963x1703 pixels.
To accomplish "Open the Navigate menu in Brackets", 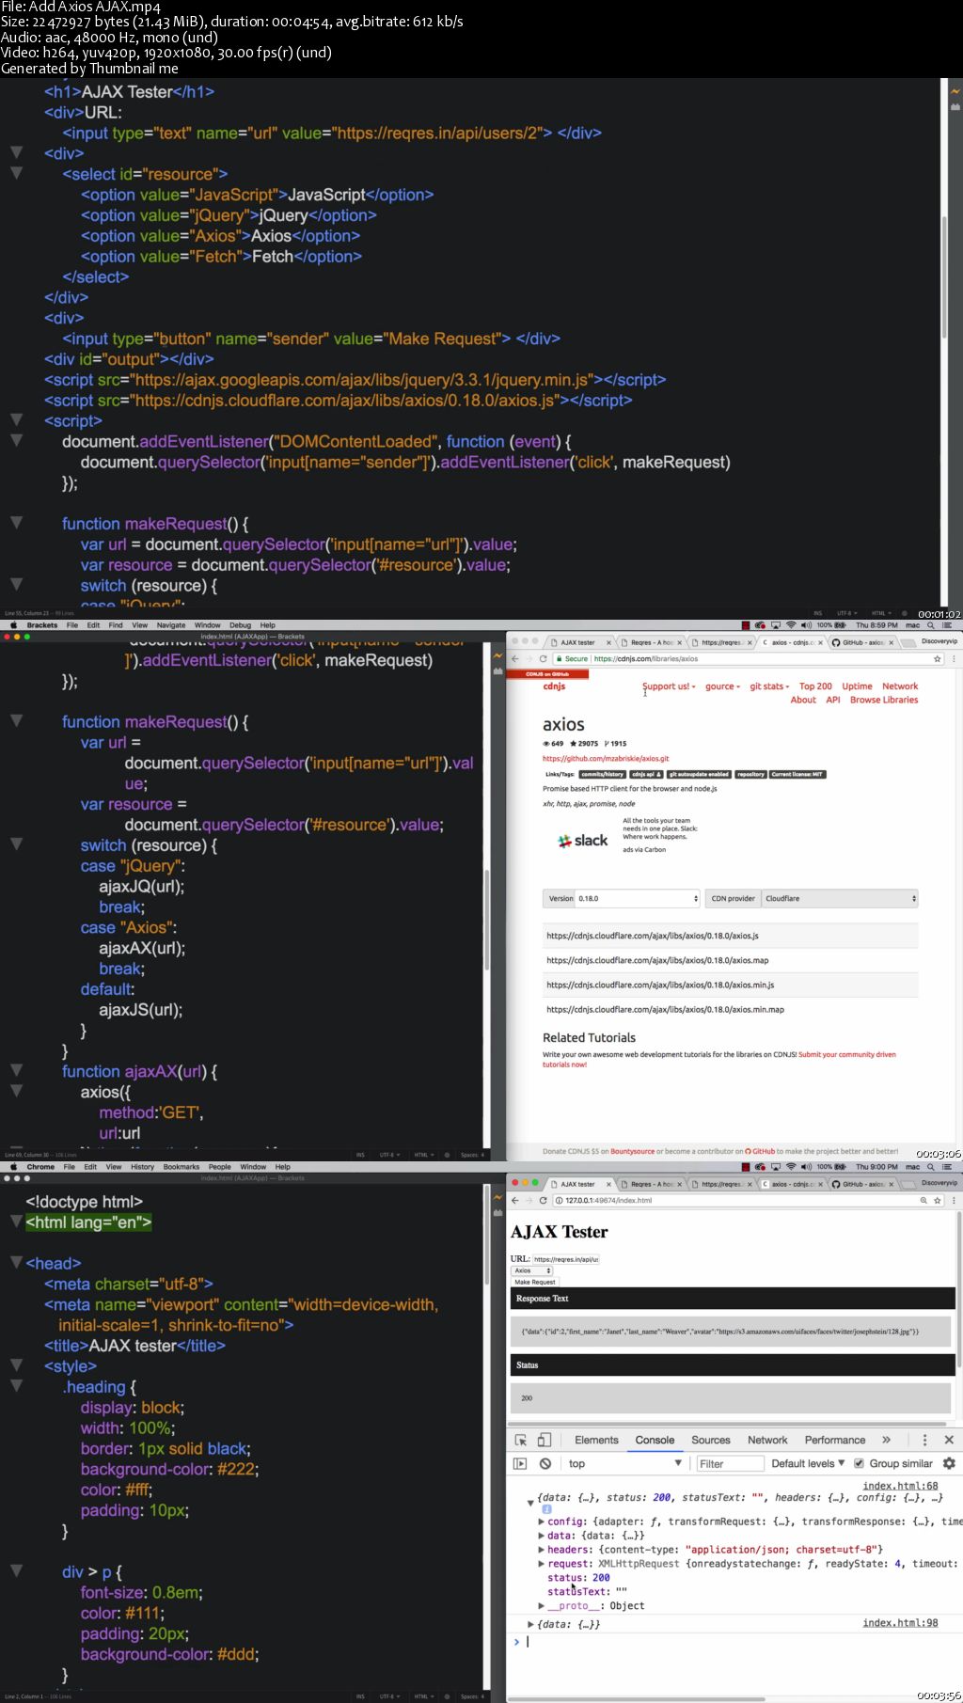I will point(171,624).
